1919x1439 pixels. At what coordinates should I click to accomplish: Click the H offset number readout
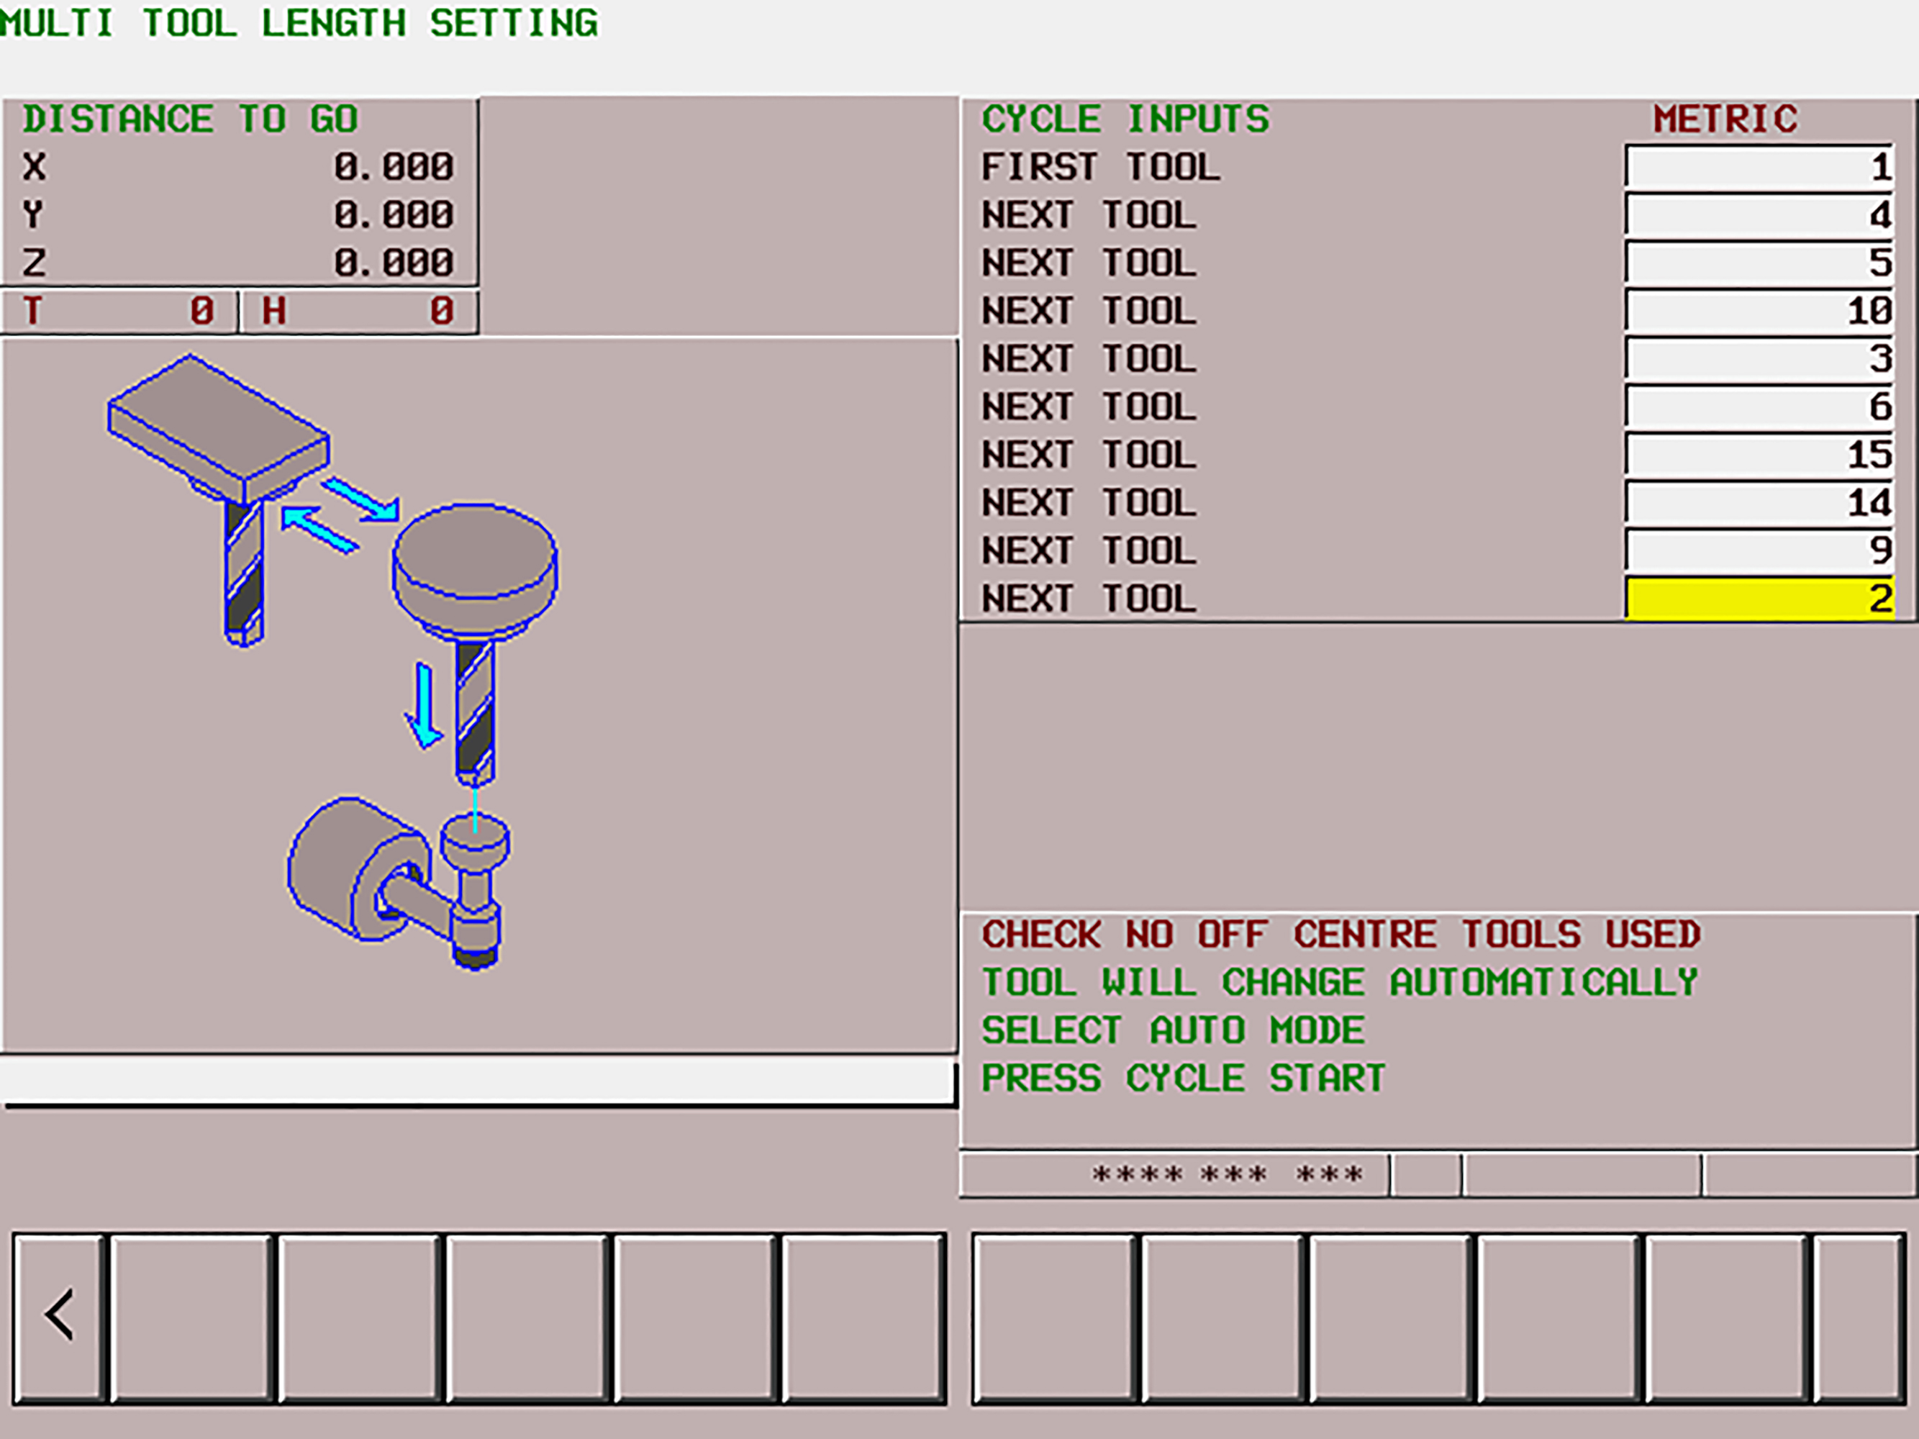358,311
